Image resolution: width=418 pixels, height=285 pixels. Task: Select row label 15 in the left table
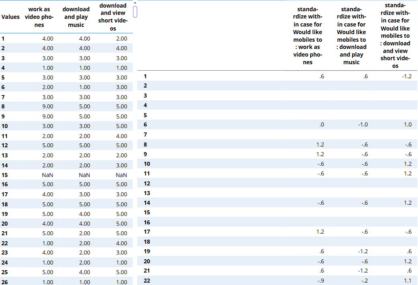(5, 175)
